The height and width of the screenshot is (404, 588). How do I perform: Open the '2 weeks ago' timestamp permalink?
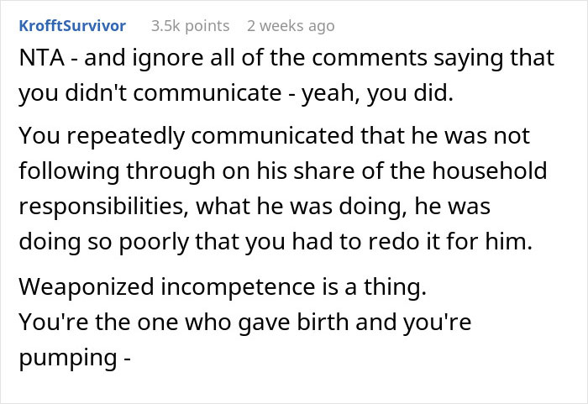(x=291, y=26)
